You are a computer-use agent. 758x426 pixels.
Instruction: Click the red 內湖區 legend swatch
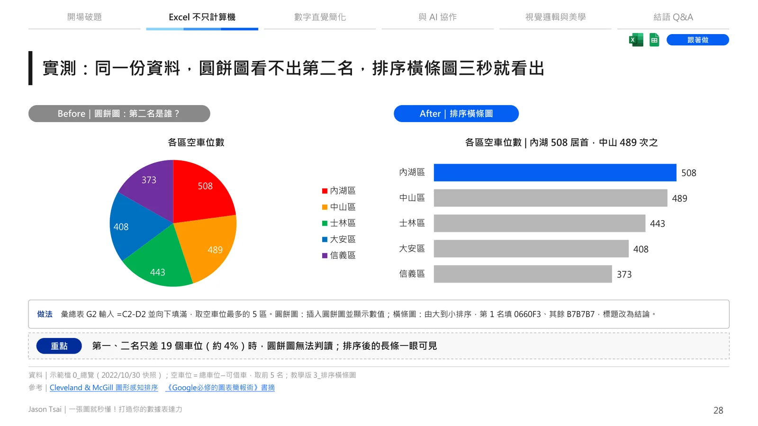(x=325, y=191)
